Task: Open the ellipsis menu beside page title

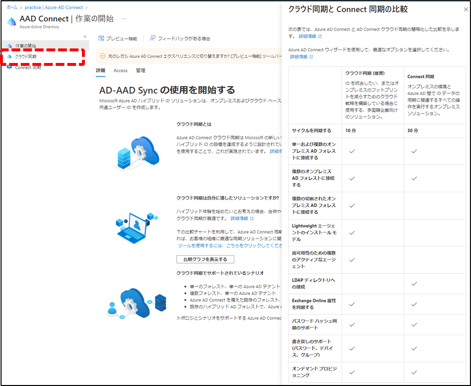Action: 124,18
